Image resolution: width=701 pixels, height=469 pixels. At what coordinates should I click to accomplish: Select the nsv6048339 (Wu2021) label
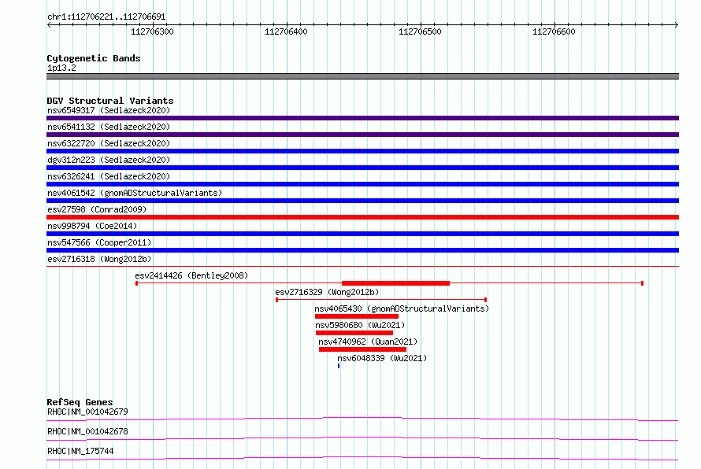[x=382, y=358]
